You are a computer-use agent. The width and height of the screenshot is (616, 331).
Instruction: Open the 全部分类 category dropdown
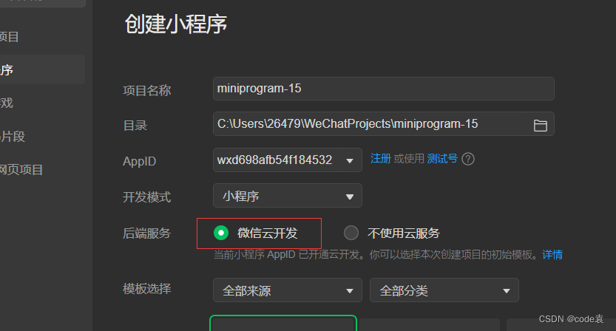tap(444, 290)
